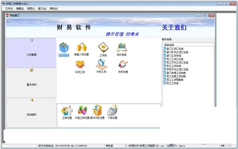Click the 导航窗口 title bar icon

[8, 15]
